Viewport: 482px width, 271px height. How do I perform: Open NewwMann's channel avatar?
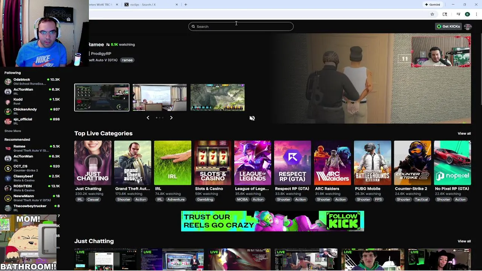tap(8, 198)
